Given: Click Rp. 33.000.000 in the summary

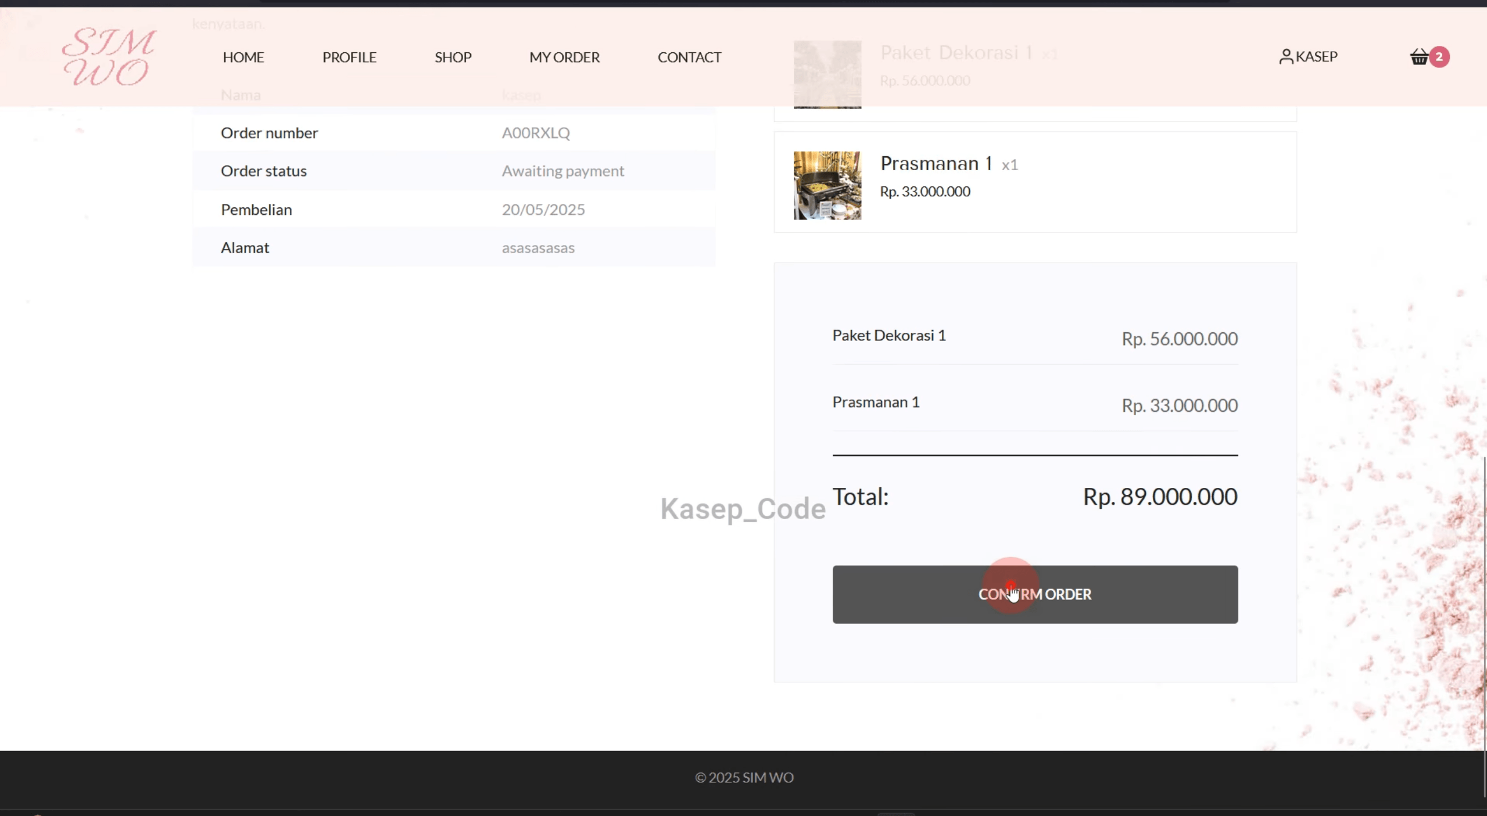Looking at the screenshot, I should [x=1179, y=405].
